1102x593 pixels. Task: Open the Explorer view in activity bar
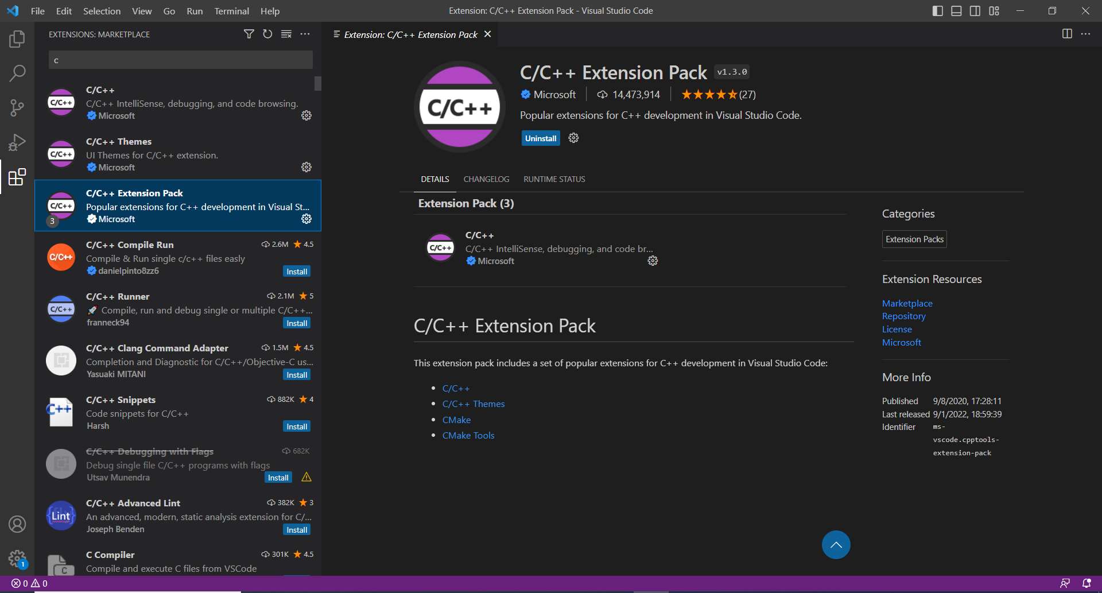[17, 39]
